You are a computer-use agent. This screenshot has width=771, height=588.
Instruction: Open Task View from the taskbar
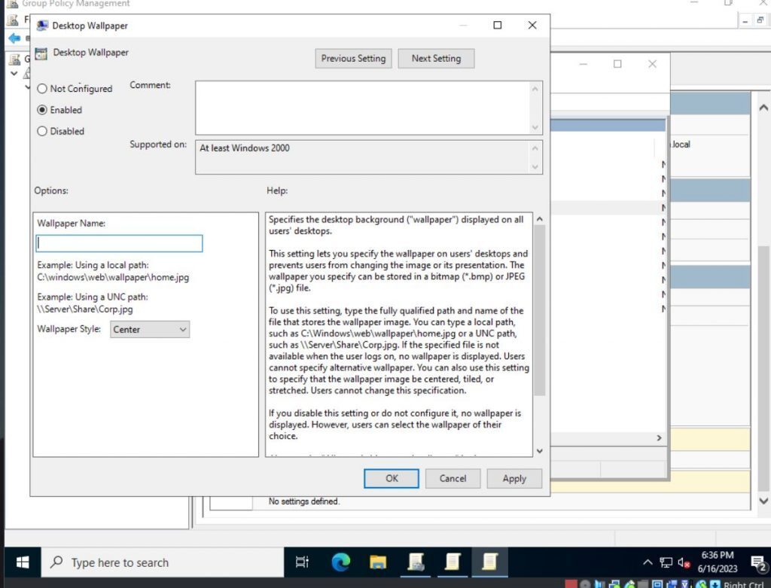coord(303,562)
